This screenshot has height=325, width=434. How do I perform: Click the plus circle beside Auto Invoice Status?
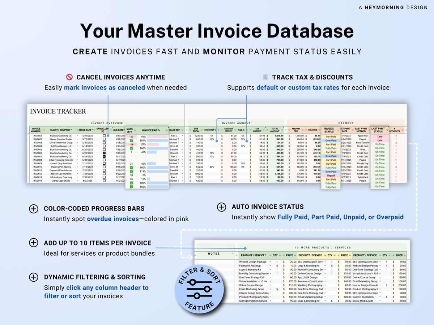point(221,207)
